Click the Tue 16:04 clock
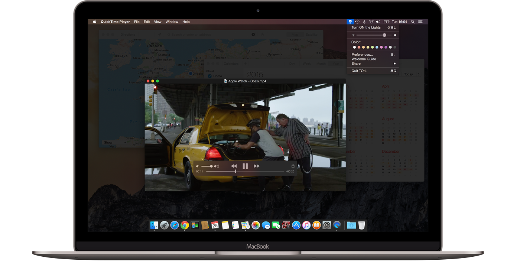 [400, 22]
